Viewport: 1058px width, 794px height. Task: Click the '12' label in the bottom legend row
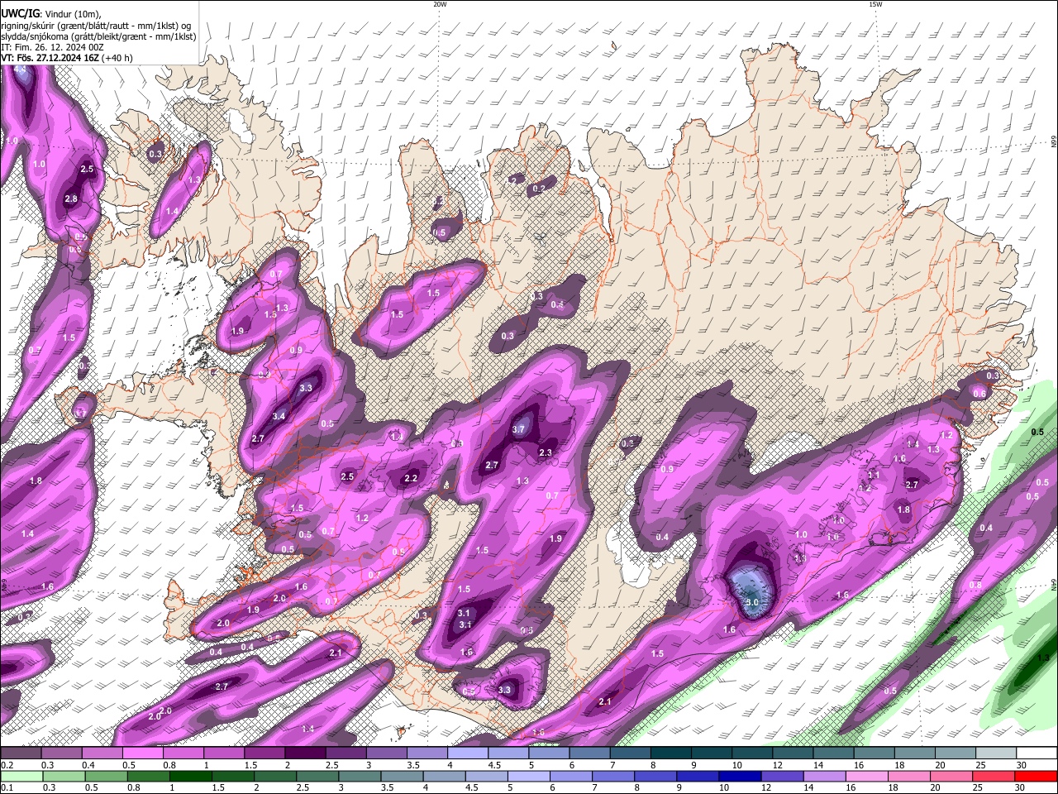766,787
